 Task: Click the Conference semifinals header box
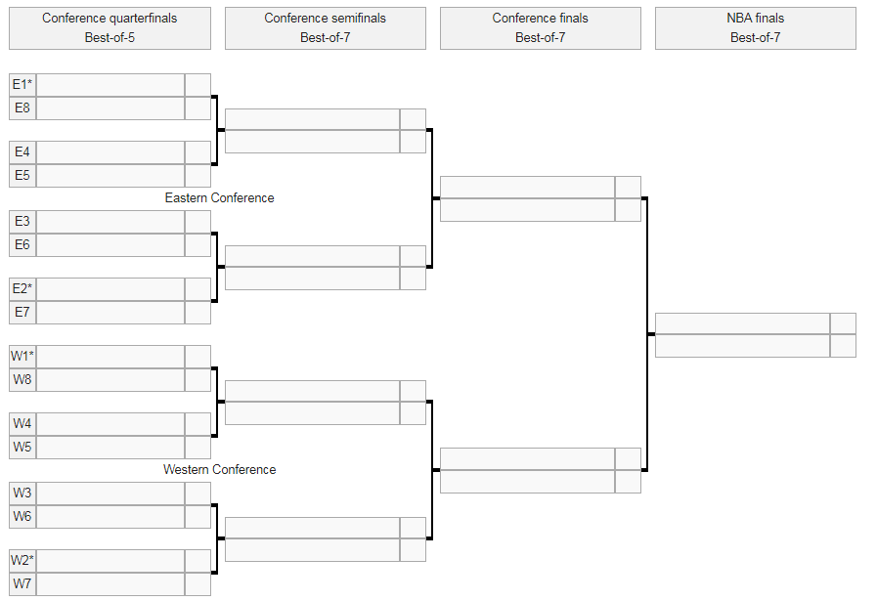click(x=325, y=28)
